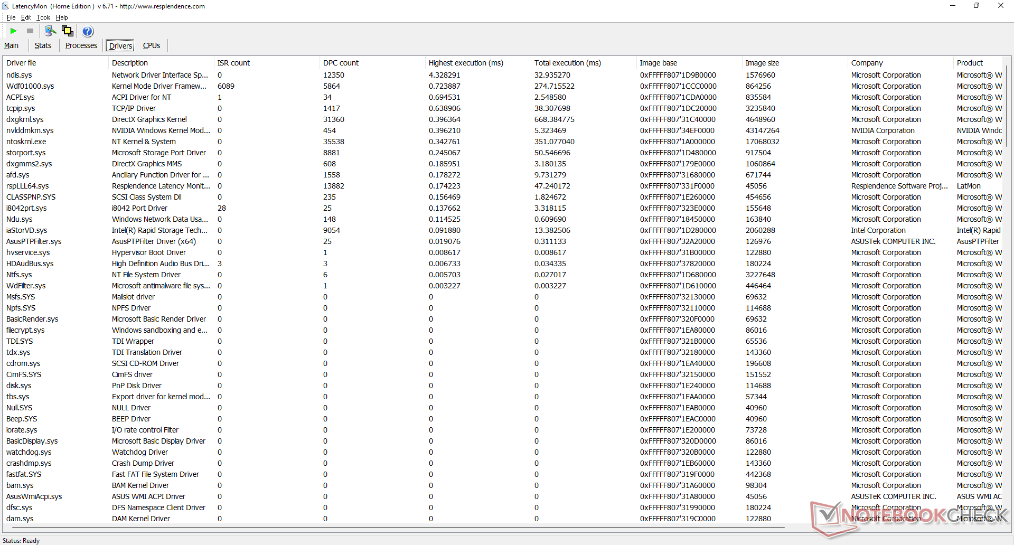Select the ndis.sys driver row
This screenshot has width=1014, height=545.
pos(503,75)
